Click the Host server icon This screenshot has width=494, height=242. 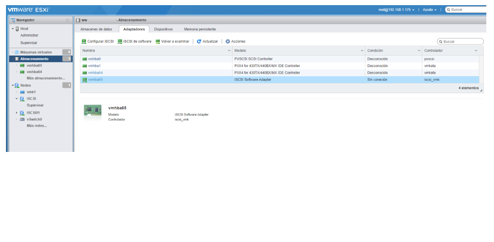pos(17,29)
